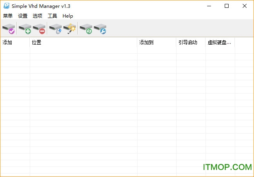Click the refresh drive icon with green arrows
Viewport: 254px width, 177px height.
[86, 29]
